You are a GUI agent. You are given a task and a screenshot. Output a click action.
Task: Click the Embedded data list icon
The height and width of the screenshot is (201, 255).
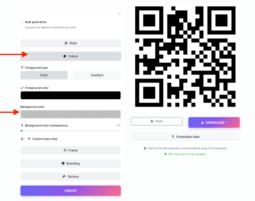[173, 137]
